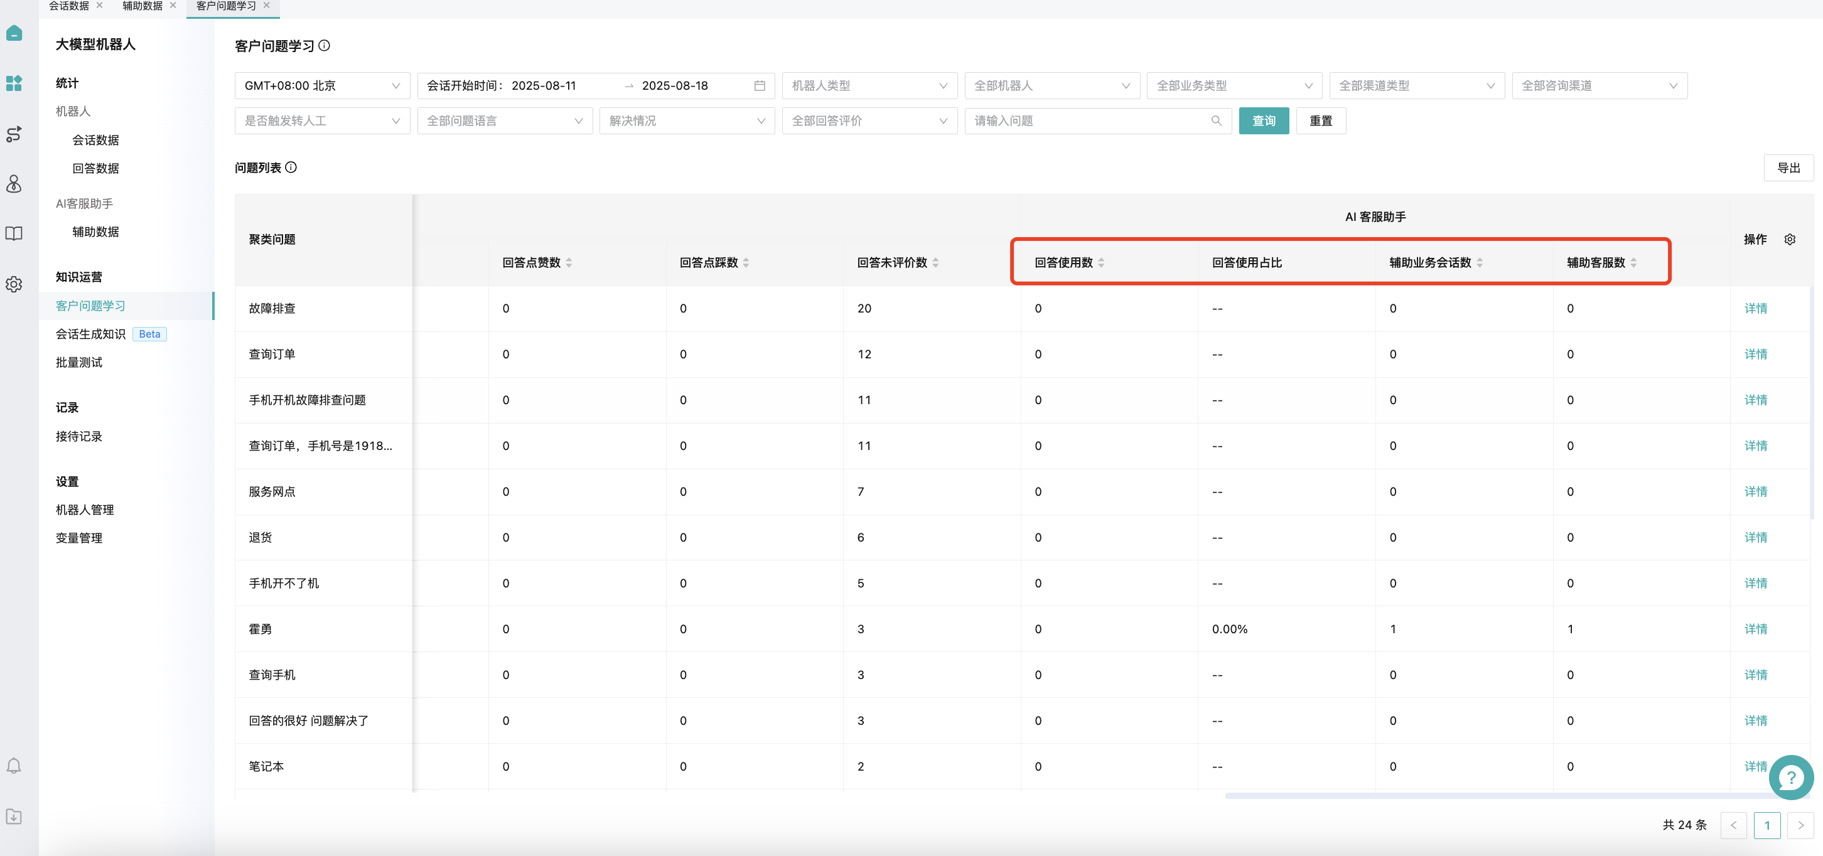Sort by 辅助业务会话数 column
The height and width of the screenshot is (856, 1823).
[1480, 263]
